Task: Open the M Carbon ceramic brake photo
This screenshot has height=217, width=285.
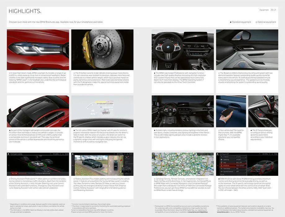Action: tap(102, 50)
